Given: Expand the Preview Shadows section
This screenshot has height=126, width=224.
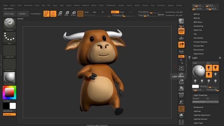Looking at the screenshot, I should (x=201, y=42).
